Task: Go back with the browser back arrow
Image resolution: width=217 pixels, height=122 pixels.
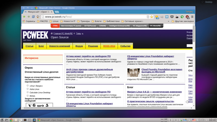Action: tap(24, 17)
